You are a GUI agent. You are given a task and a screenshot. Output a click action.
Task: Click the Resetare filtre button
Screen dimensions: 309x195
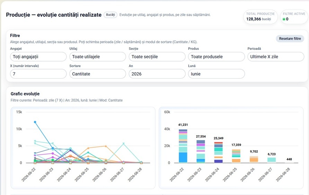coord(290,39)
